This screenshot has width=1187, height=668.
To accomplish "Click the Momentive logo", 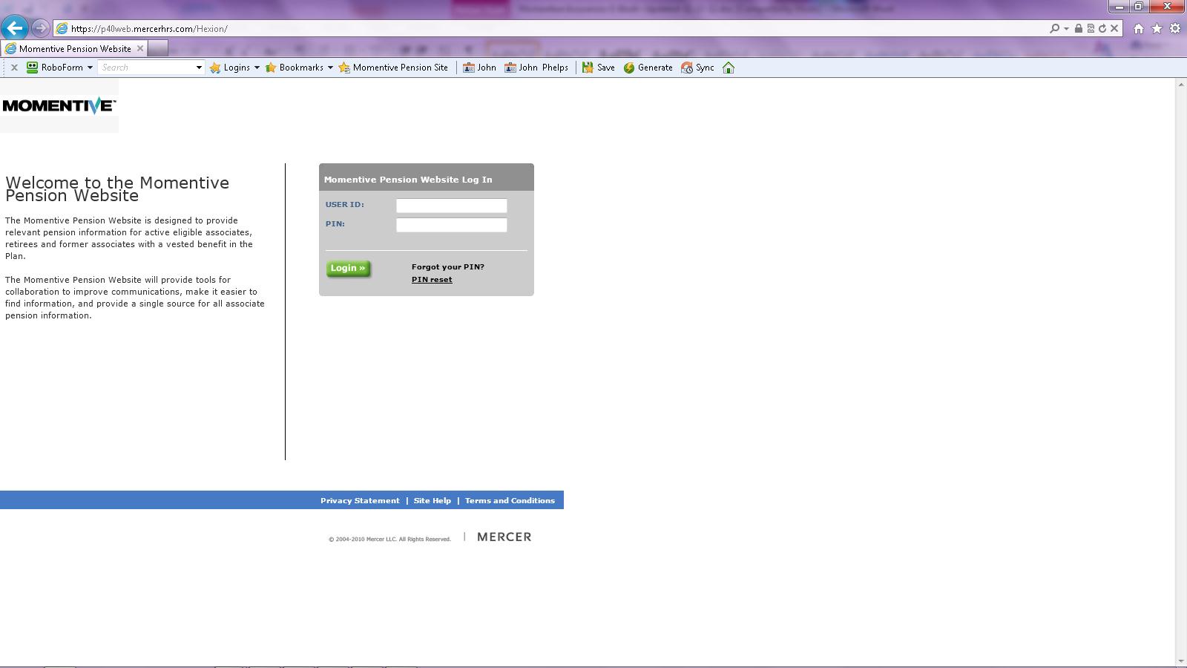I will pos(59,106).
